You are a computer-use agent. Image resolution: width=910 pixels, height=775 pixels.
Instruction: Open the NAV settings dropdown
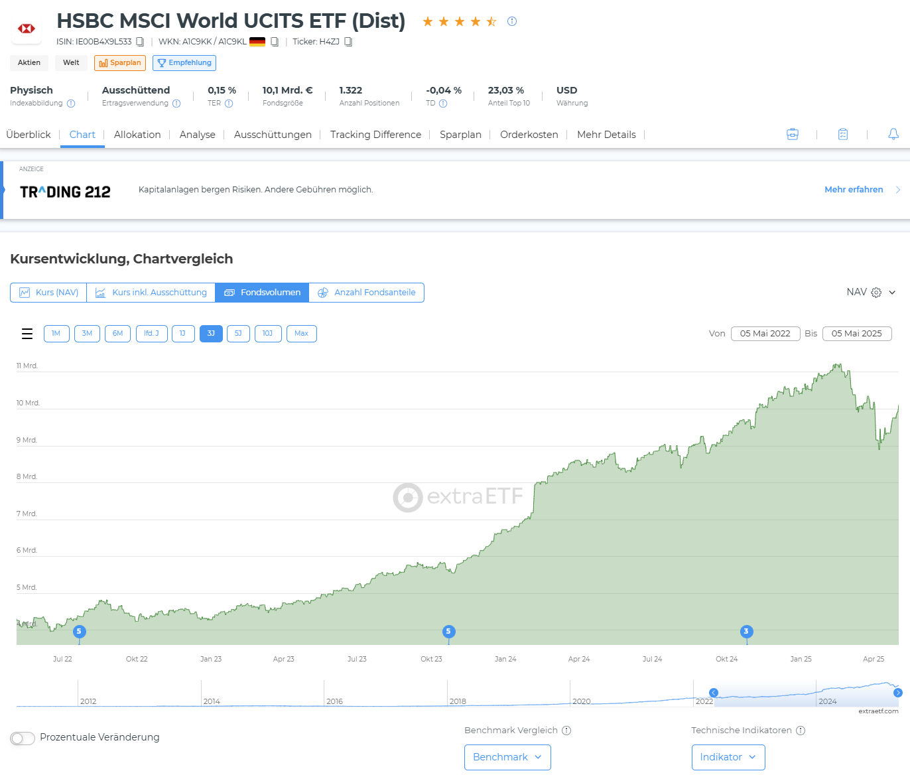pos(892,293)
